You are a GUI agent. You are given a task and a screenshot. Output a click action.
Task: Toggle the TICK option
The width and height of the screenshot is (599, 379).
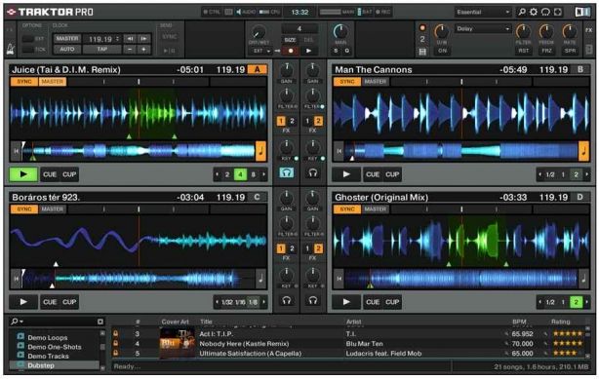click(x=28, y=50)
